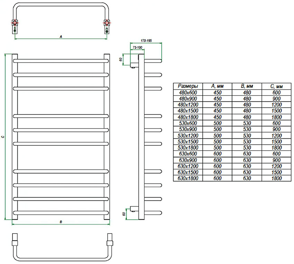The width and height of the screenshot is (294, 264).
Task: Click the 'C, мм' column header
Action: click(277, 86)
